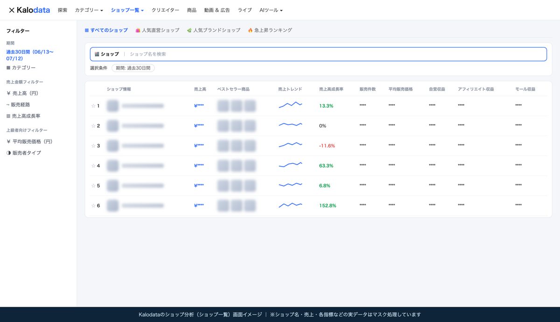Open the 平均販売価格（円） filter
Image resolution: width=560 pixels, height=322 pixels.
click(29, 141)
